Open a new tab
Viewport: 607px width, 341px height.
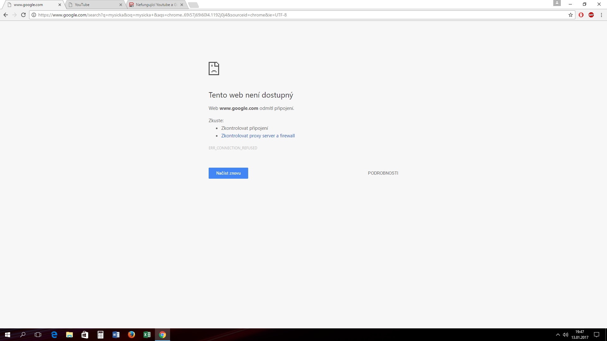pos(193,5)
